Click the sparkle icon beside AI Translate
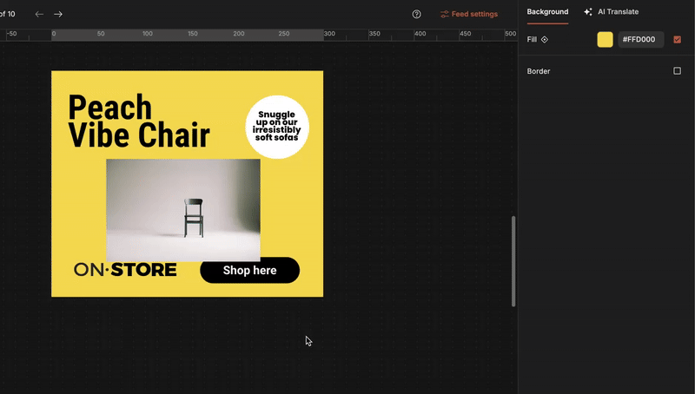The height and width of the screenshot is (394, 695). click(588, 12)
